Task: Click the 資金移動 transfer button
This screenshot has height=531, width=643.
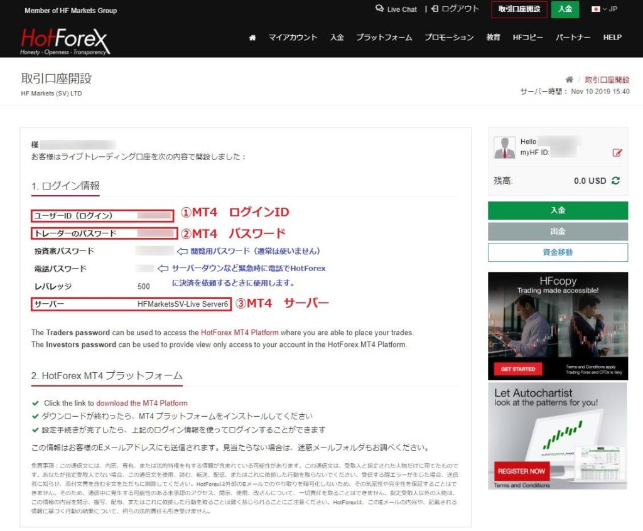Action: point(558,252)
